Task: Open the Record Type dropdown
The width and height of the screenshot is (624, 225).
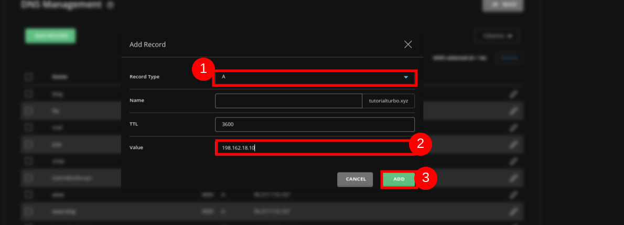Action: point(315,77)
